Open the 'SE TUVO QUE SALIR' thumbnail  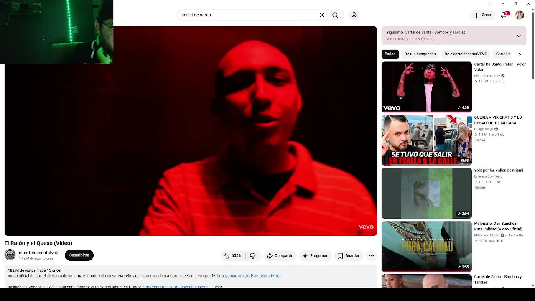[x=426, y=140]
